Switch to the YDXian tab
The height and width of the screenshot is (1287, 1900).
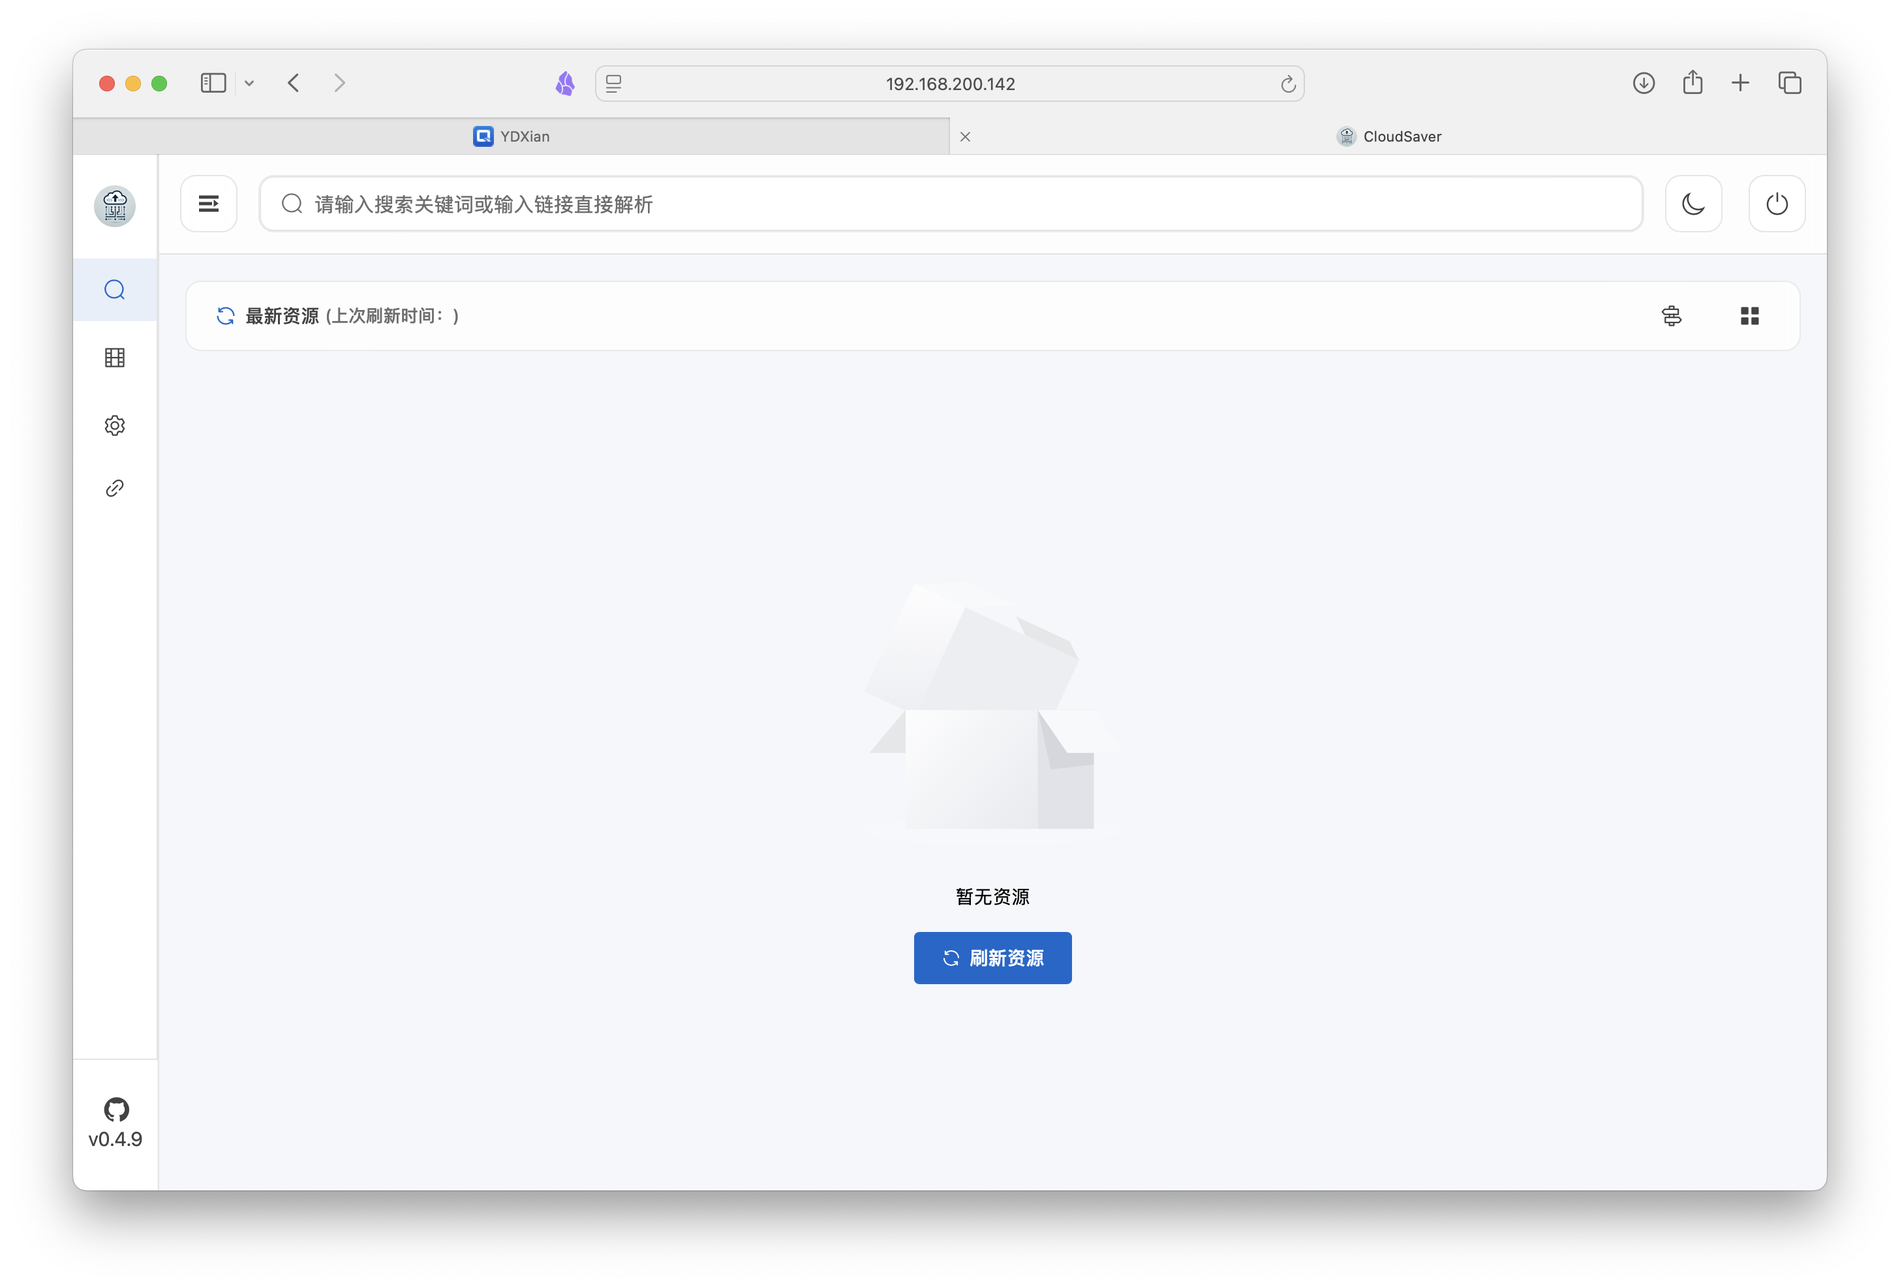(512, 136)
